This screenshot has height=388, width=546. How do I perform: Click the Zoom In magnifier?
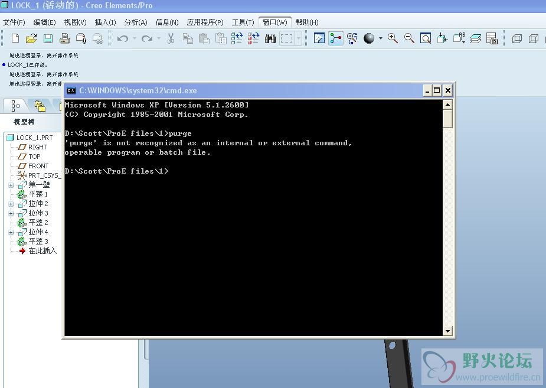tap(393, 38)
